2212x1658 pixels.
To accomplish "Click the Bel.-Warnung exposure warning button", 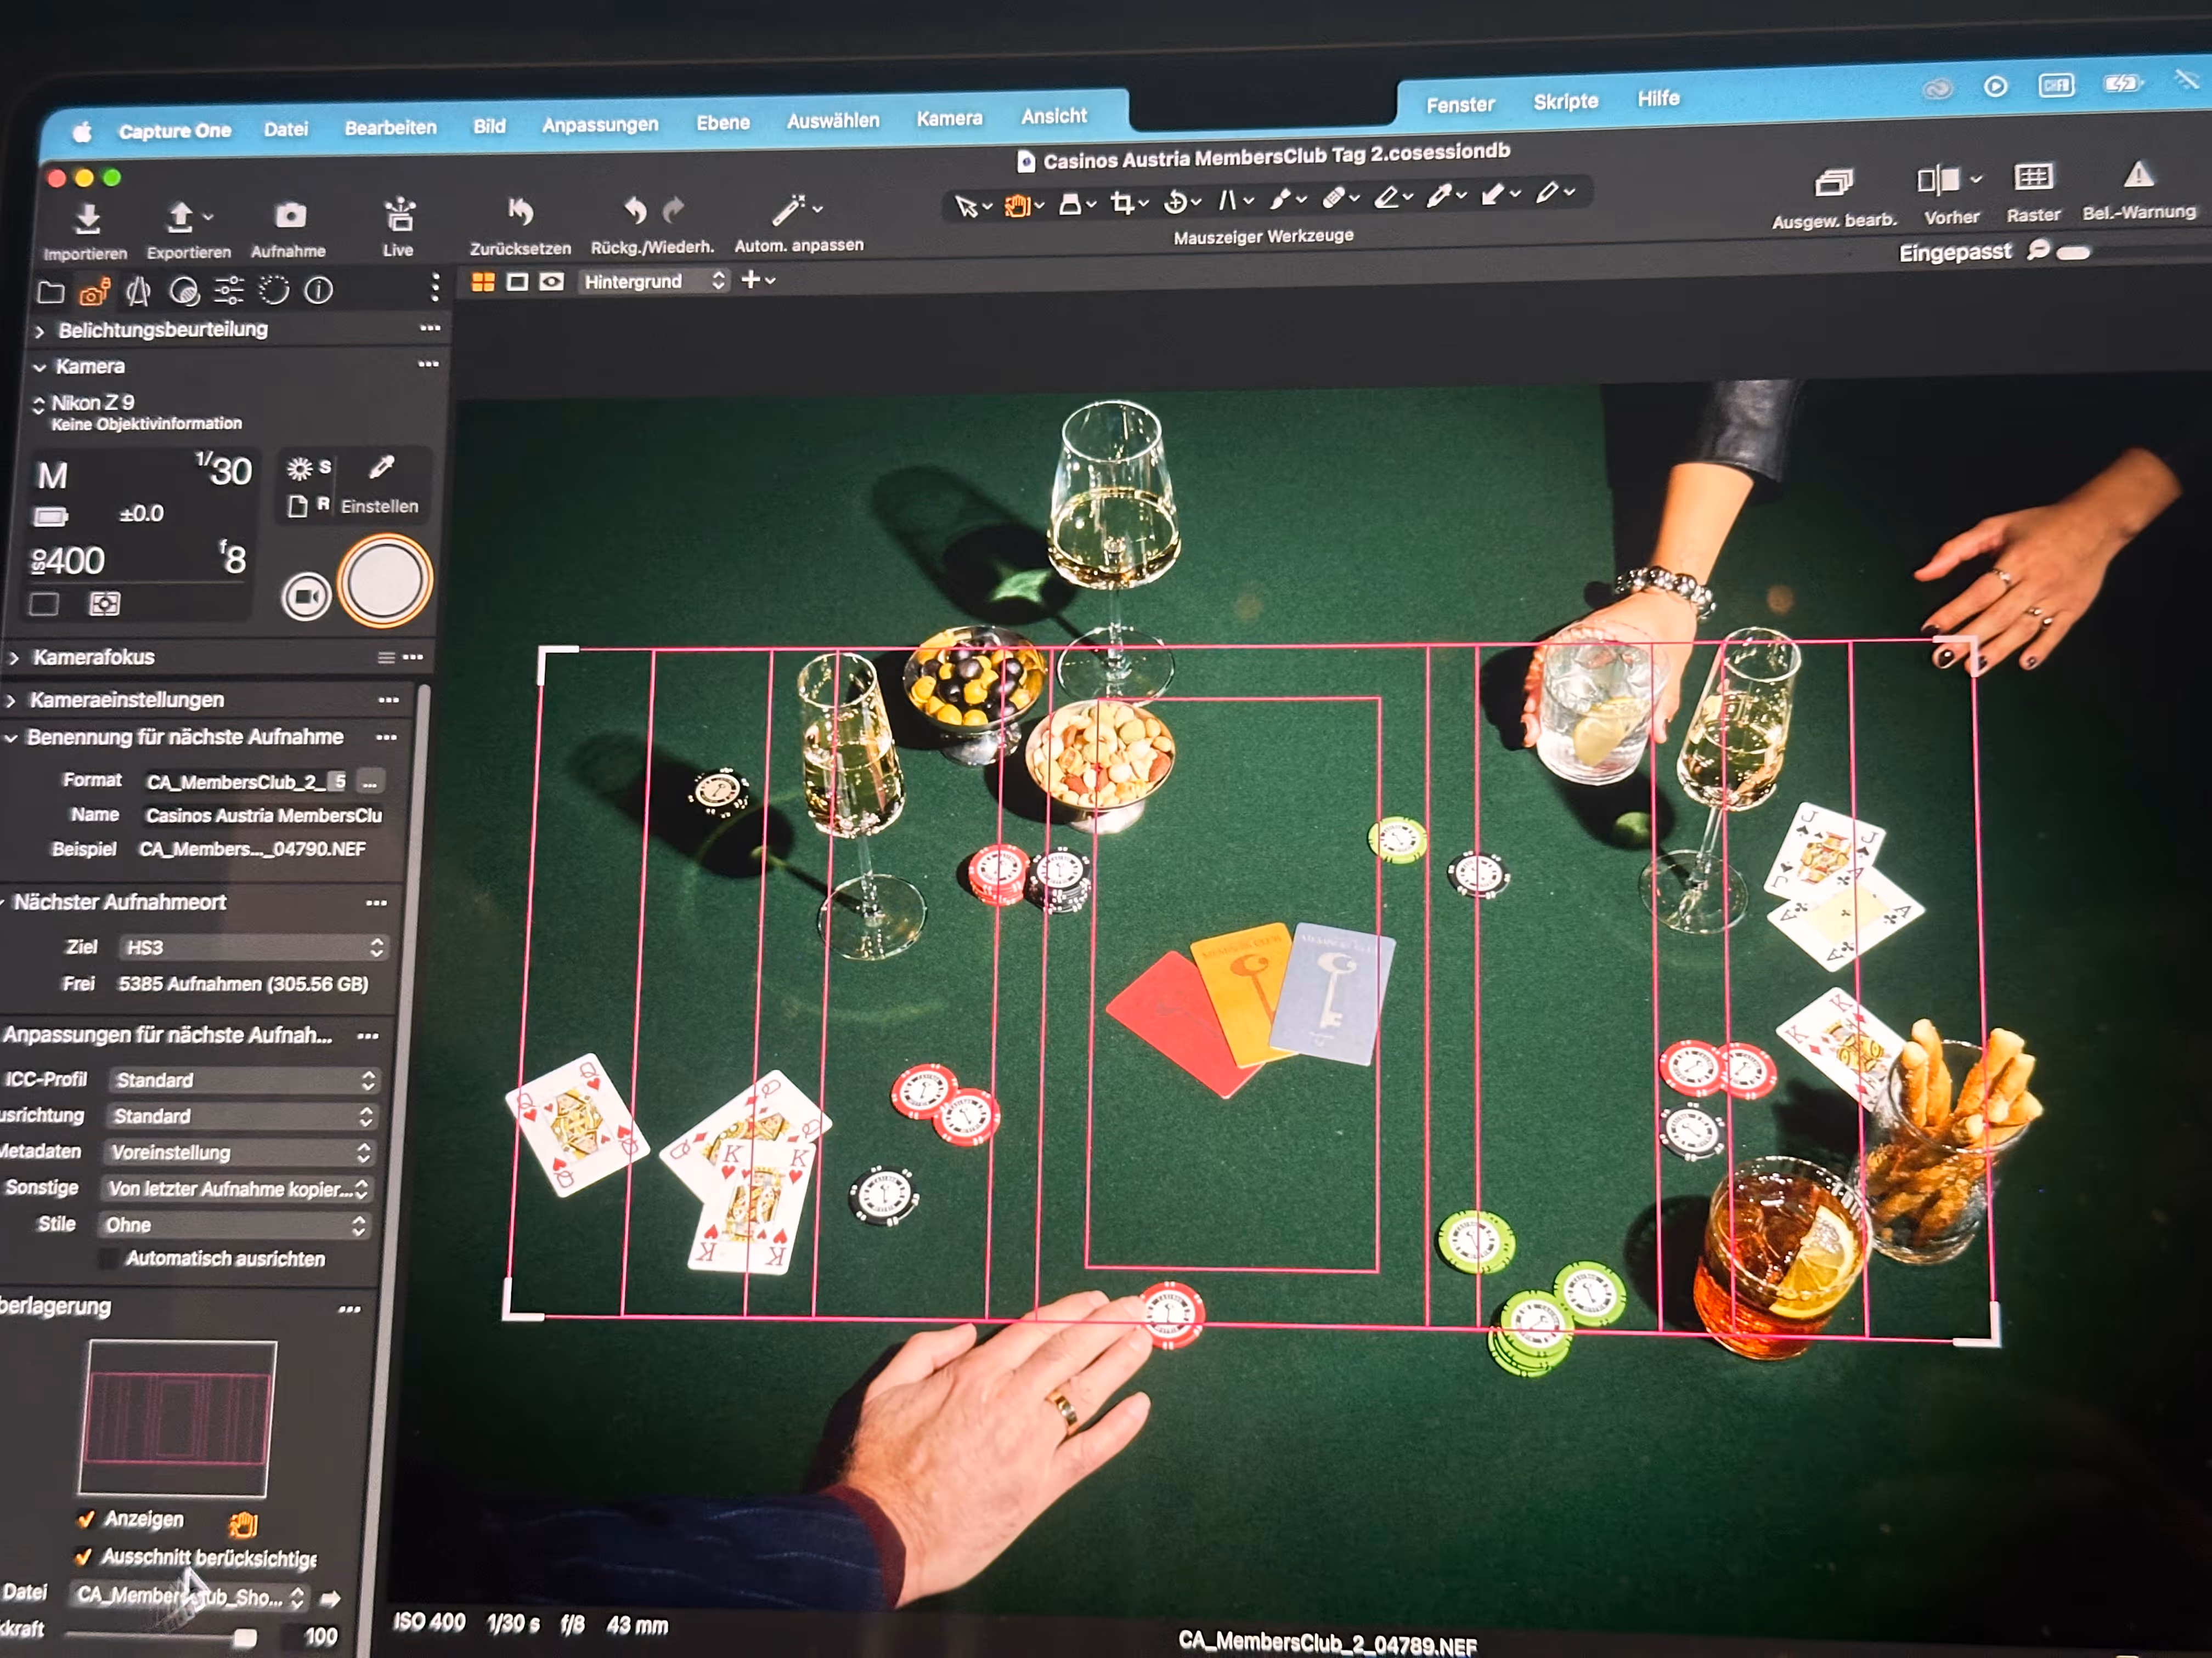I will coord(2138,176).
